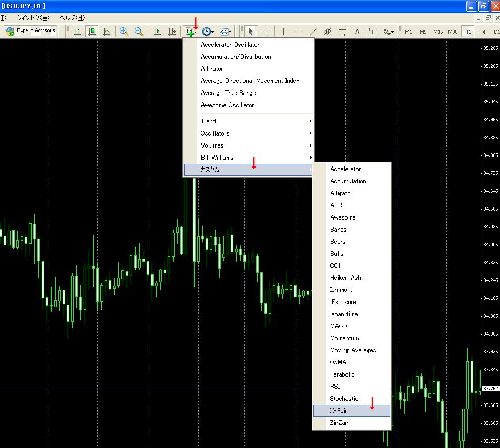The width and height of the screenshot is (500, 448).
Task: Select Moving Averages custom indicator
Action: coord(352,350)
